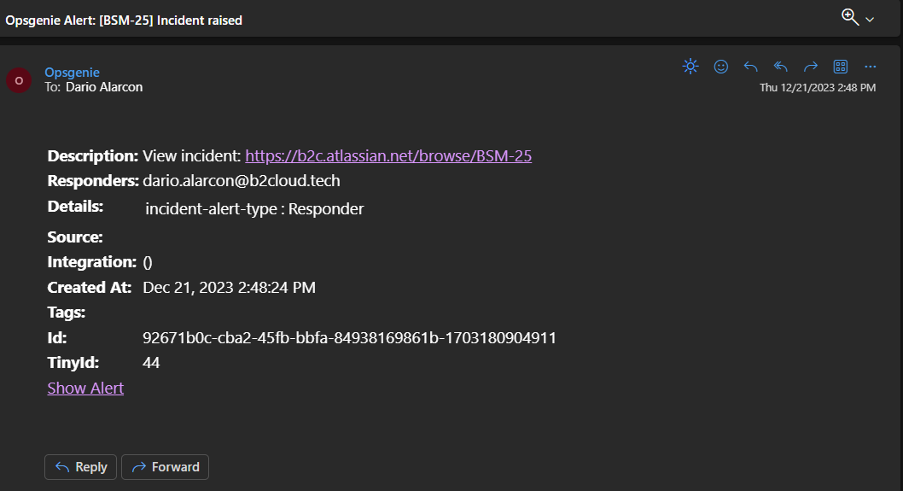Click the Show Alert link
The width and height of the screenshot is (903, 491).
85,388
